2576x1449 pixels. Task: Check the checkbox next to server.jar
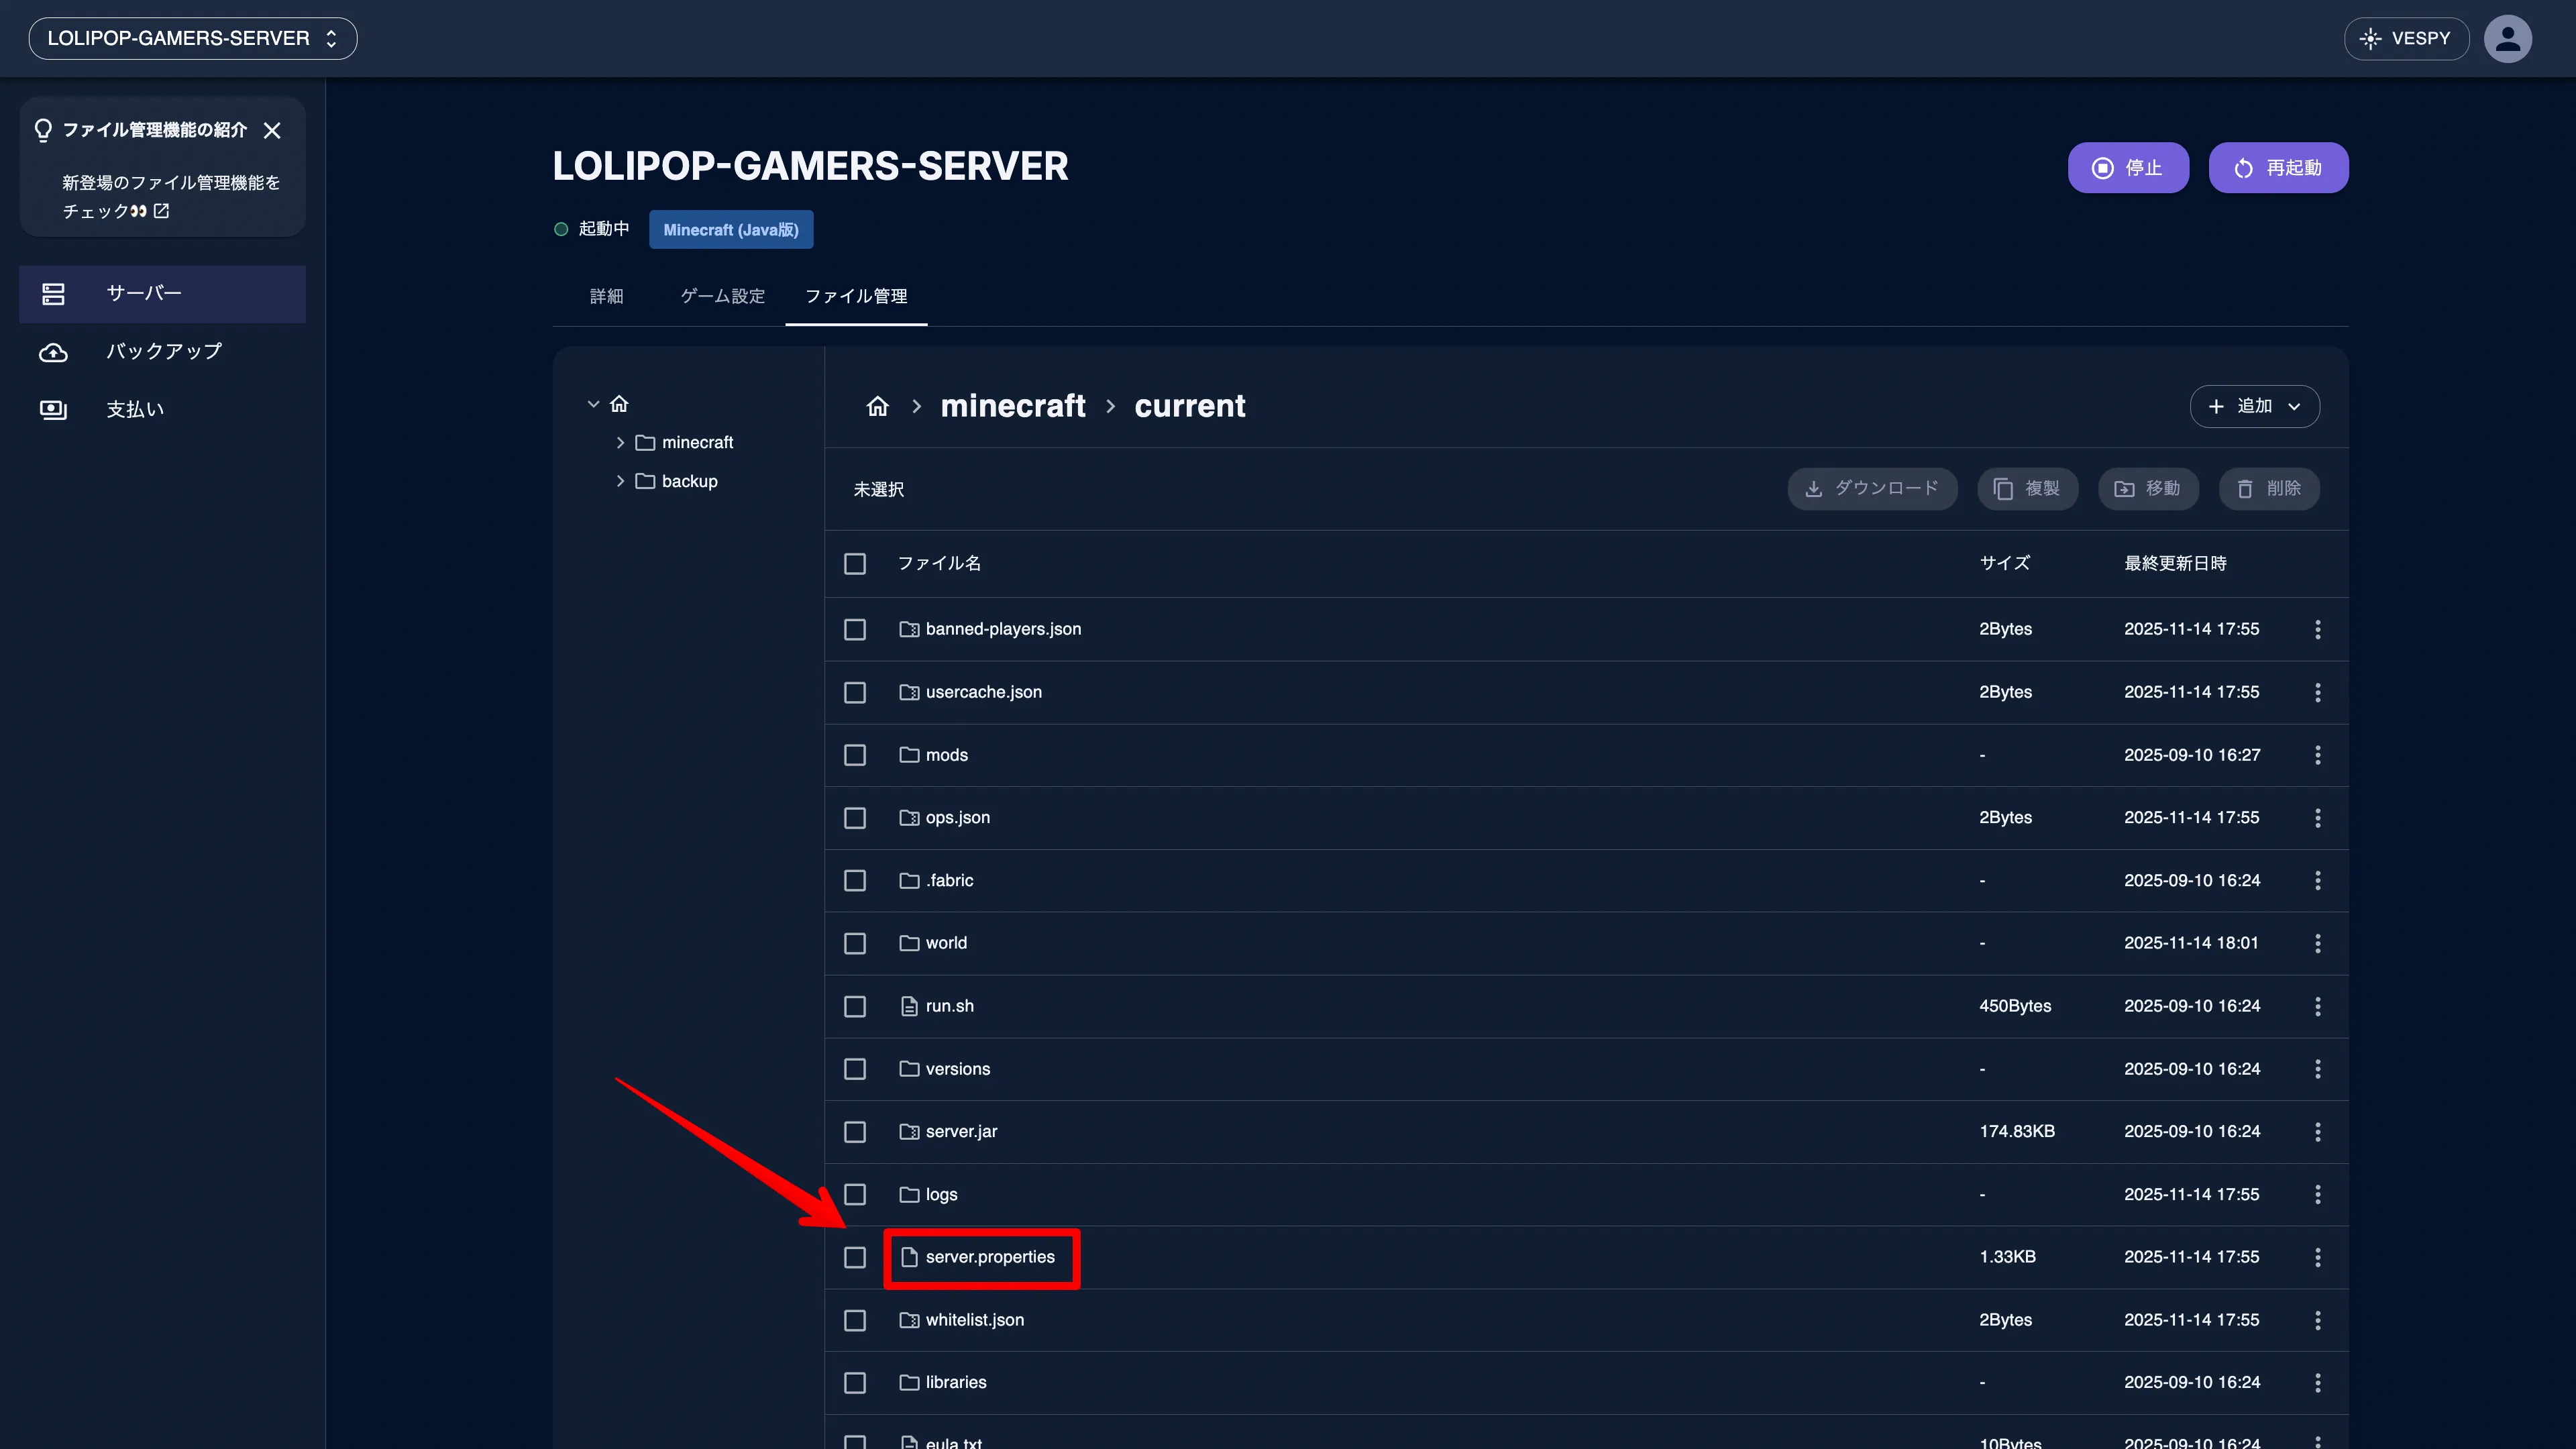(x=855, y=1132)
